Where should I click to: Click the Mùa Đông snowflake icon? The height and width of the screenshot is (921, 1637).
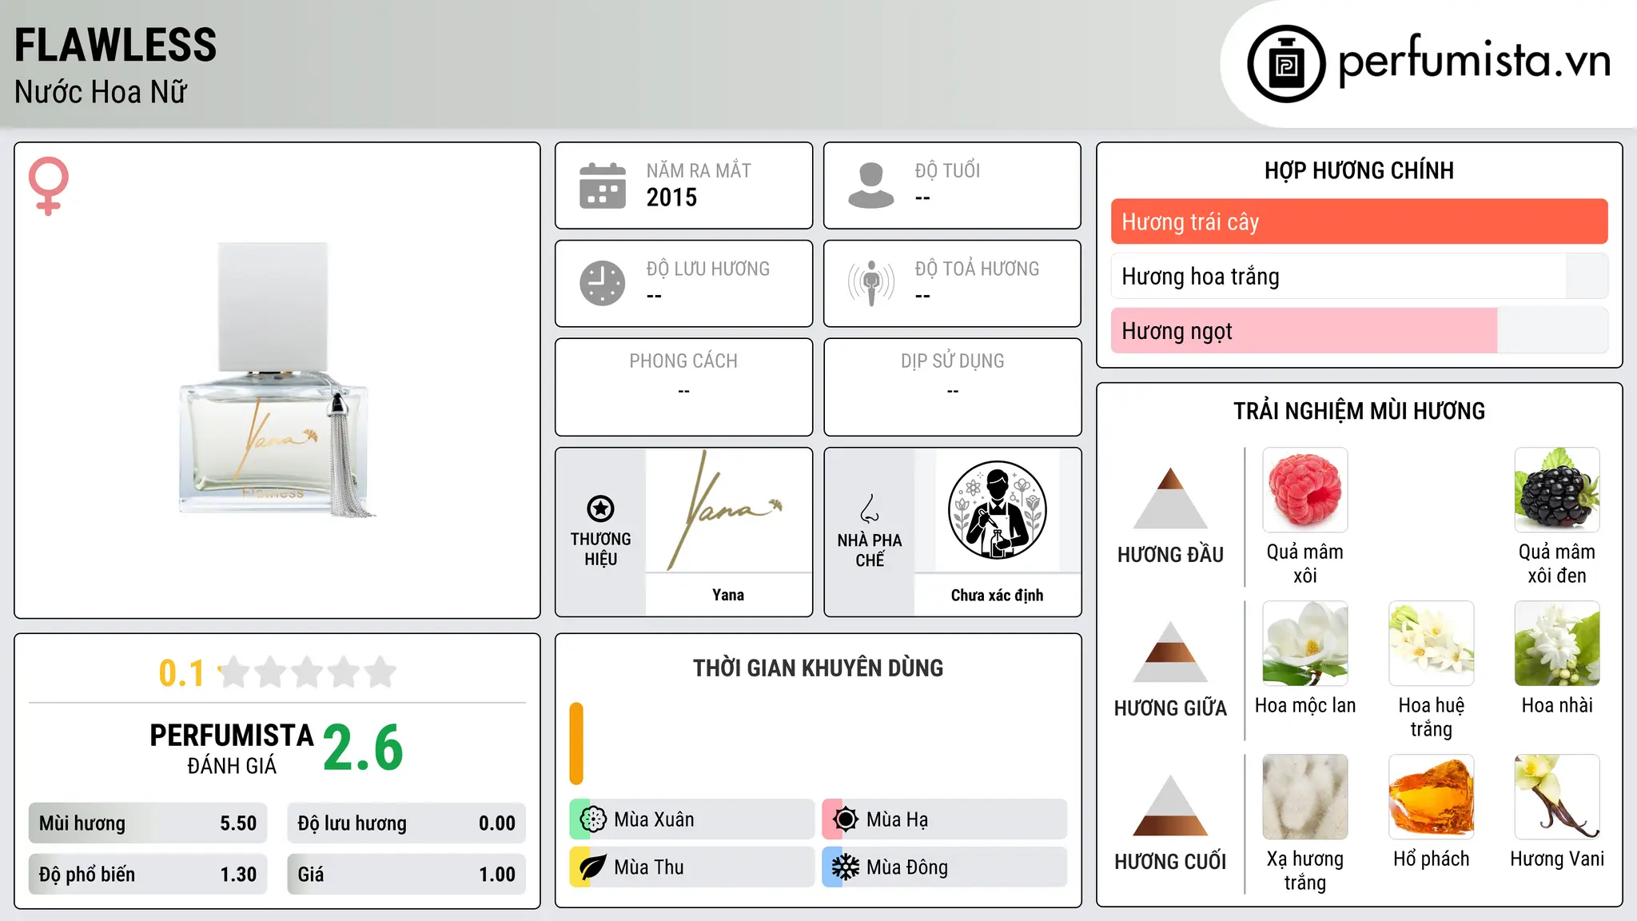click(x=846, y=867)
